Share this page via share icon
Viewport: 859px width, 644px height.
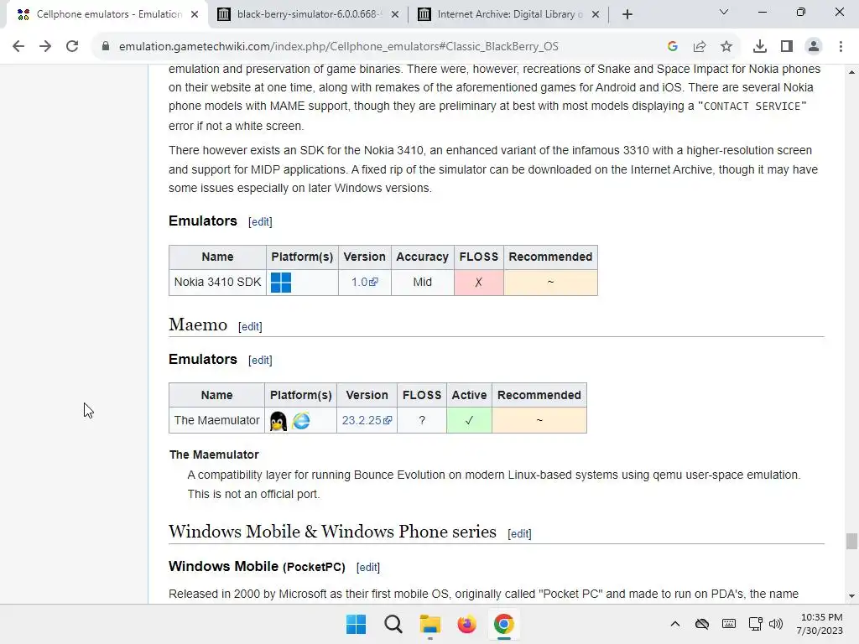click(700, 47)
